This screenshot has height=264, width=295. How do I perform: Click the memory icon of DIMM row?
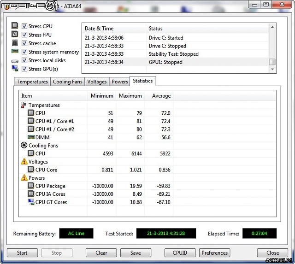point(31,137)
